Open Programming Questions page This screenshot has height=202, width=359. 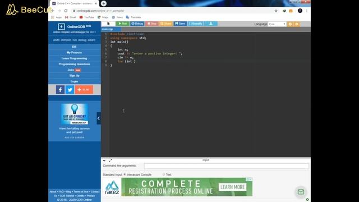pos(74,64)
